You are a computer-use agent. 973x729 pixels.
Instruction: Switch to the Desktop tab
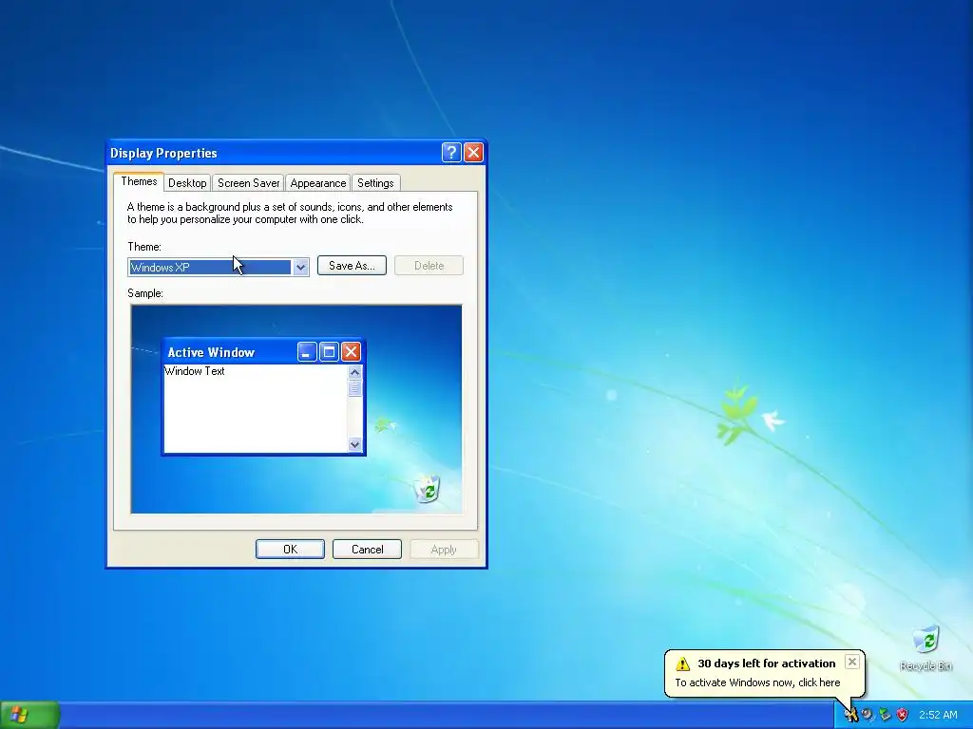pyautogui.click(x=187, y=183)
